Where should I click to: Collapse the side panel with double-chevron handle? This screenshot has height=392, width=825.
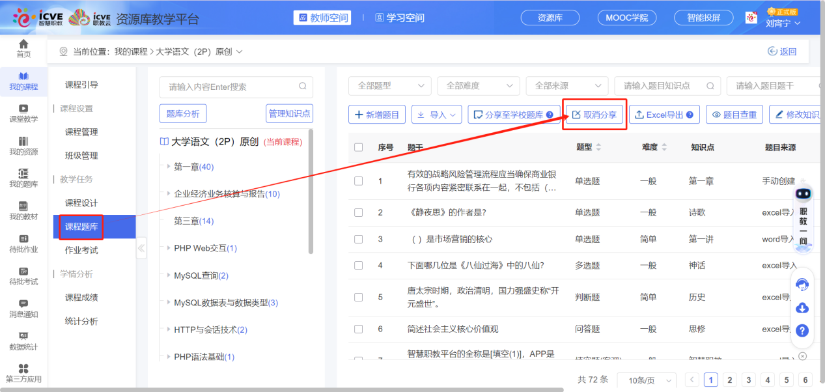click(141, 248)
